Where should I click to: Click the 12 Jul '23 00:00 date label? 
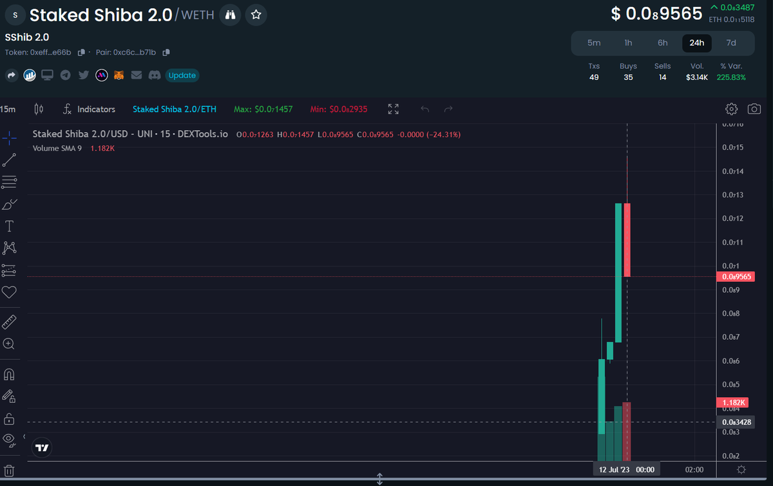coord(627,470)
